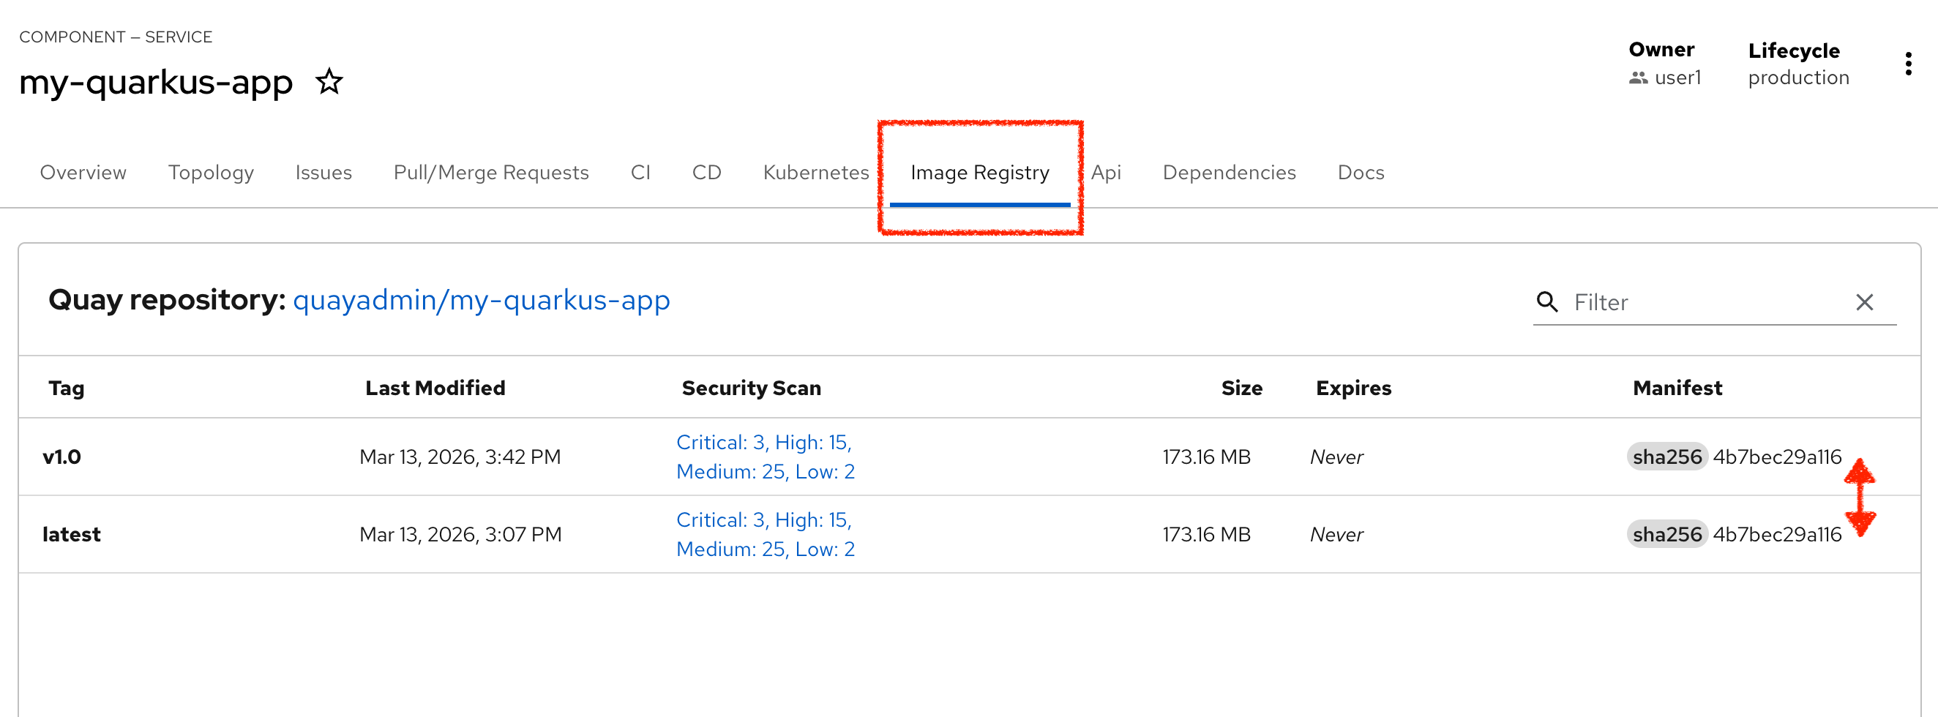1938x717 pixels.
Task: Go to the Dependencies tab
Action: click(x=1229, y=172)
